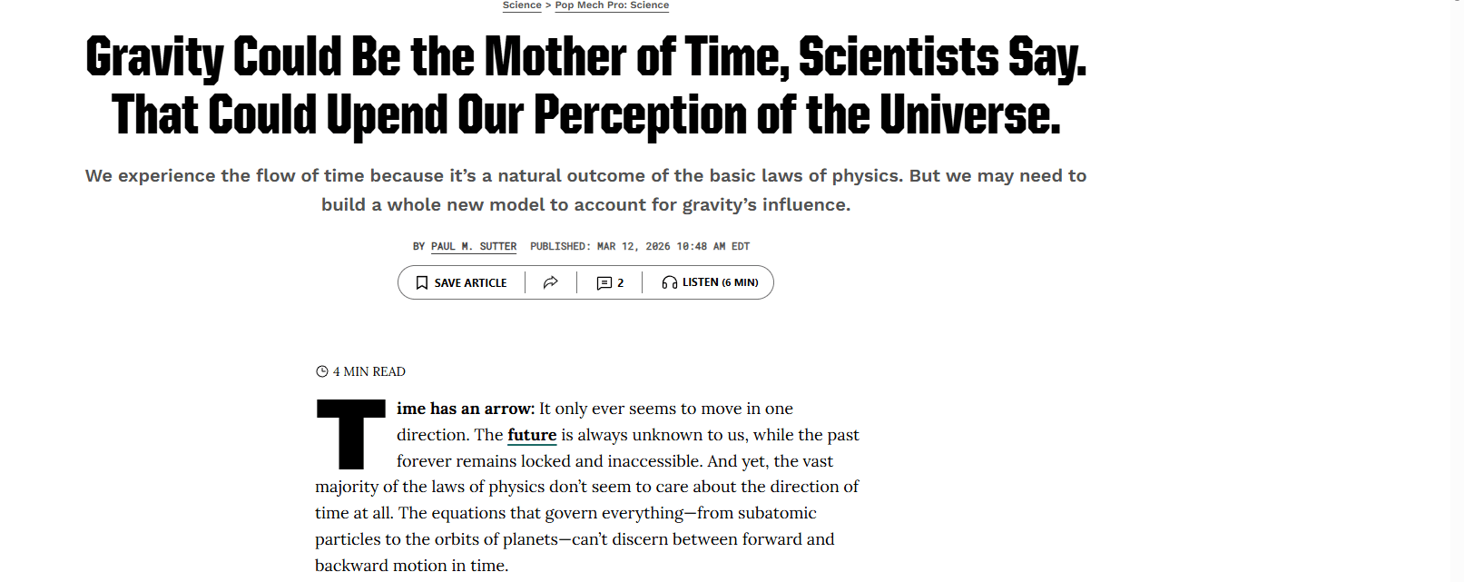The width and height of the screenshot is (1464, 582).
Task: Click the clock icon beside 4 MIN READ
Action: [321, 371]
